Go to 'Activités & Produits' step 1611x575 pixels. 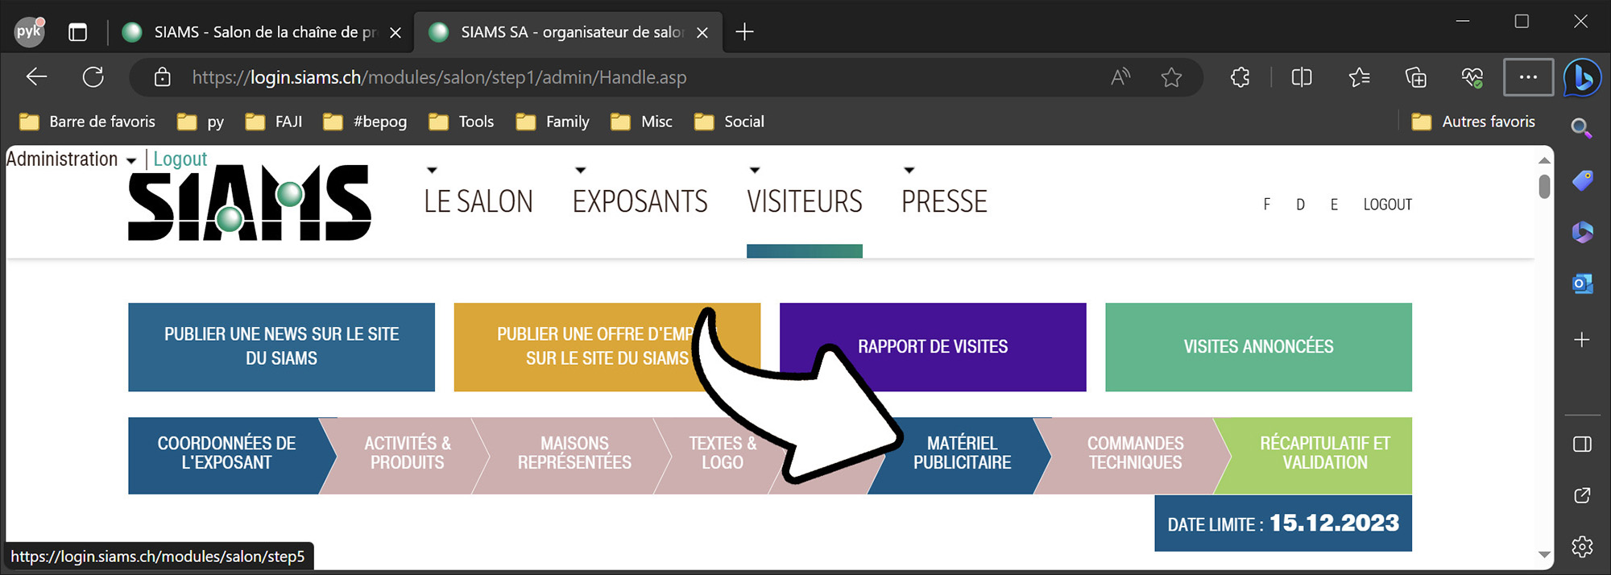(x=407, y=455)
